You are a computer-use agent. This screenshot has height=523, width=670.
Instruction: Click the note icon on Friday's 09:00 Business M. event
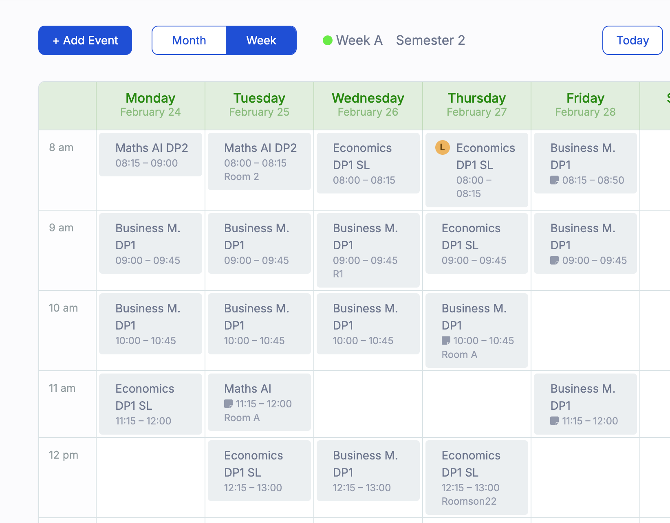(555, 261)
